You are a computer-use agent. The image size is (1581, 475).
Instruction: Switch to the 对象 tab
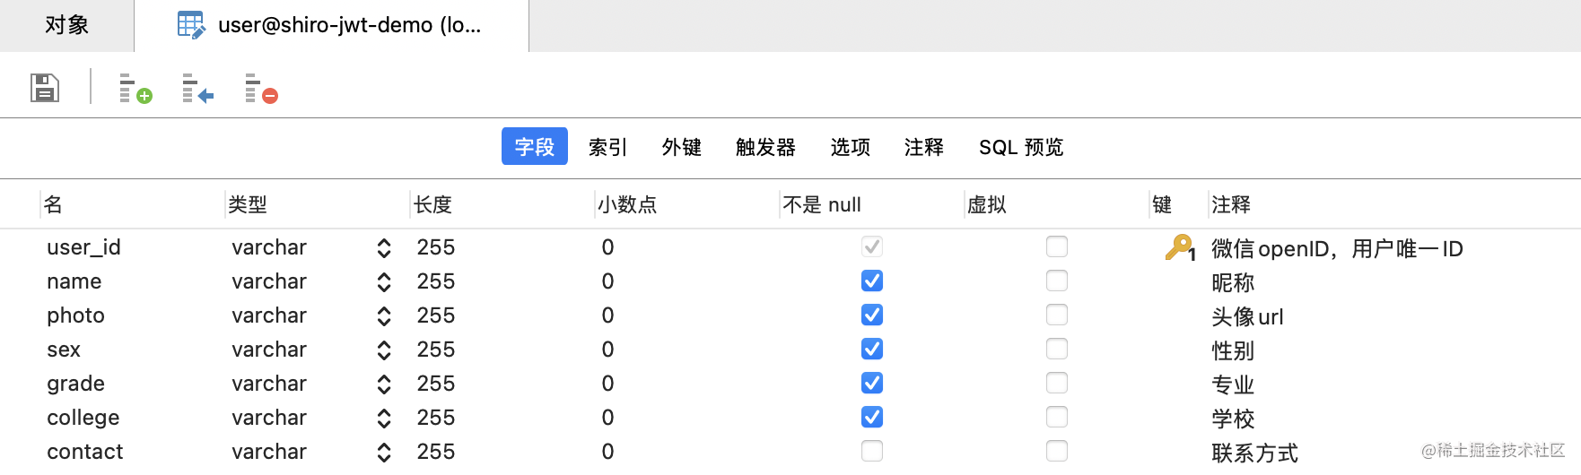click(66, 25)
